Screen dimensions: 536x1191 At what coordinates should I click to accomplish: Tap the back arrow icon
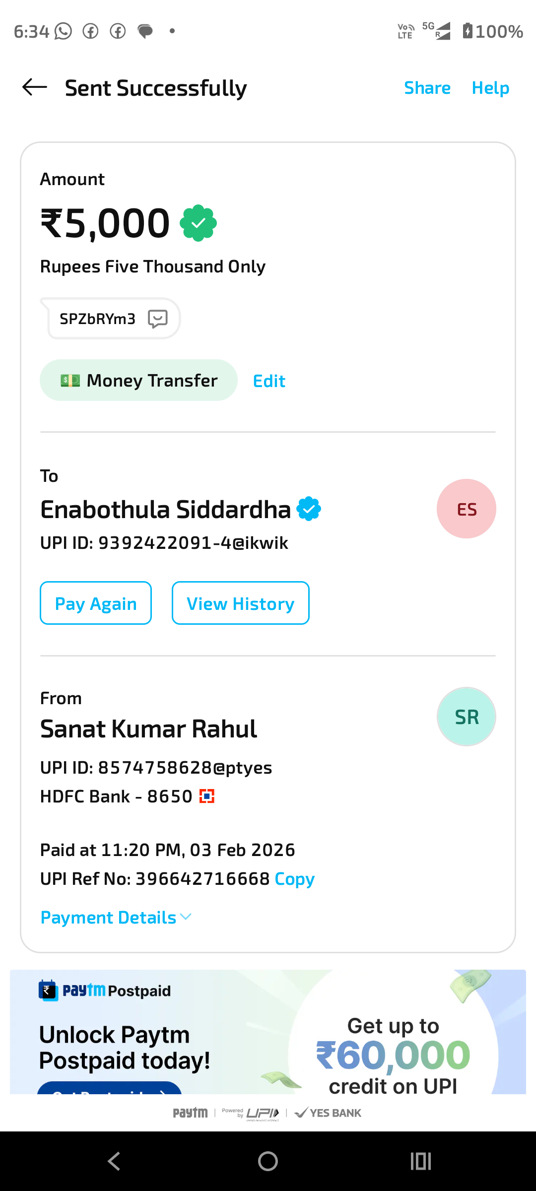[x=35, y=87]
